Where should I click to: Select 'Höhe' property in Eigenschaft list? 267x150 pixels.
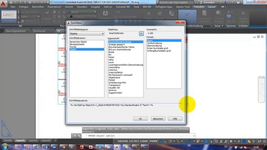111,60
